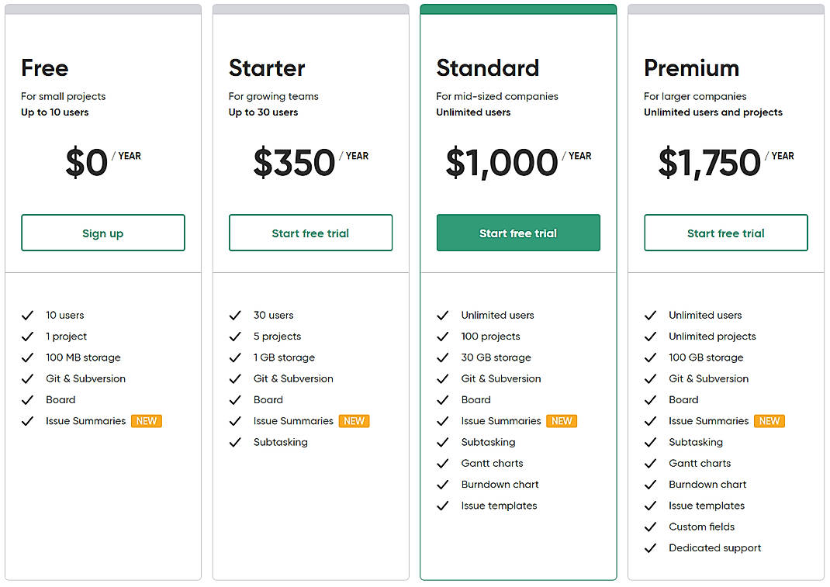Screen dimensions: 830x587
Task: Click the checkmark next to 100 MB storage
Action: [28, 357]
